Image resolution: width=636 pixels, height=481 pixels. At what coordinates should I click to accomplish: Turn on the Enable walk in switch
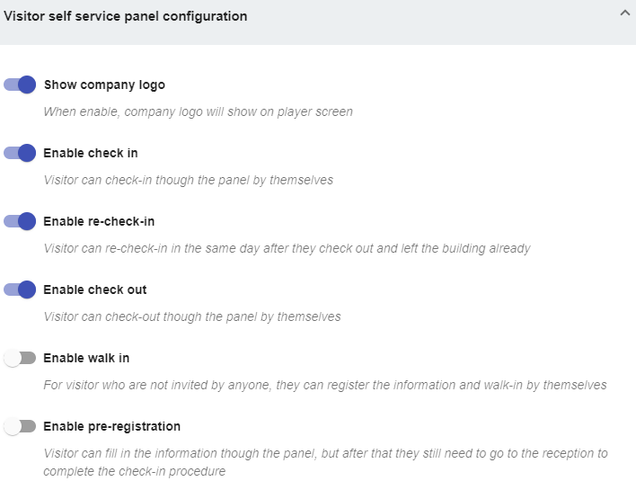(x=20, y=358)
